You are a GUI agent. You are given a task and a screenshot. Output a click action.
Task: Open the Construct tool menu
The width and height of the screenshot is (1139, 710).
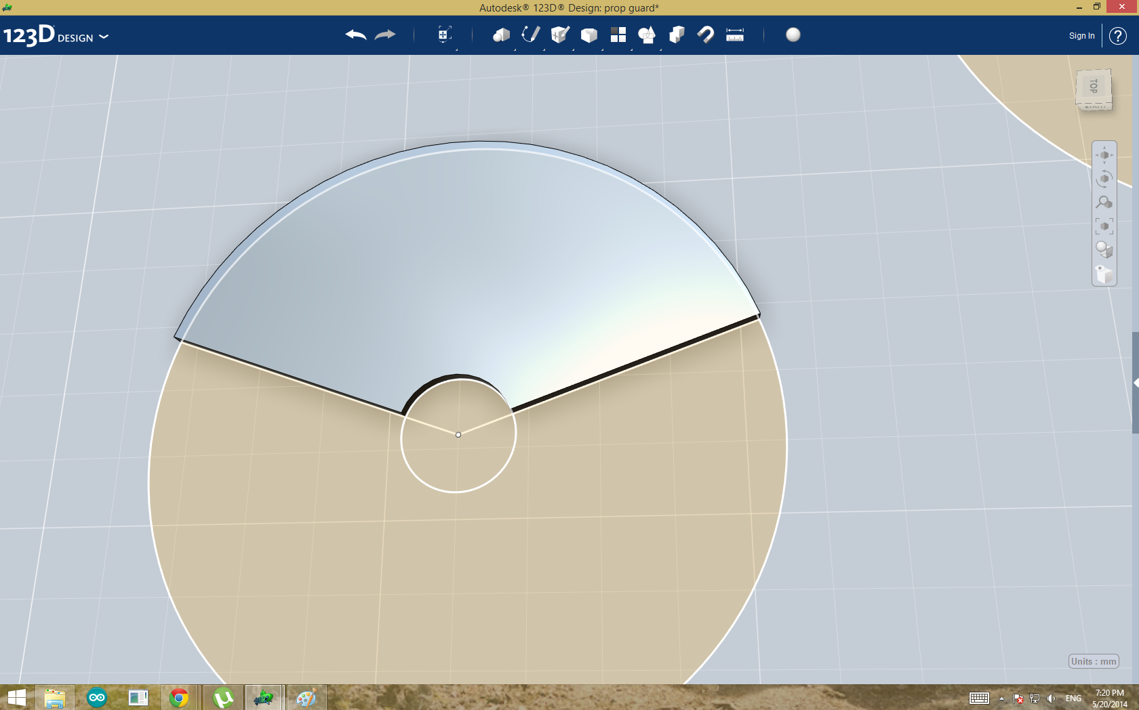[560, 35]
